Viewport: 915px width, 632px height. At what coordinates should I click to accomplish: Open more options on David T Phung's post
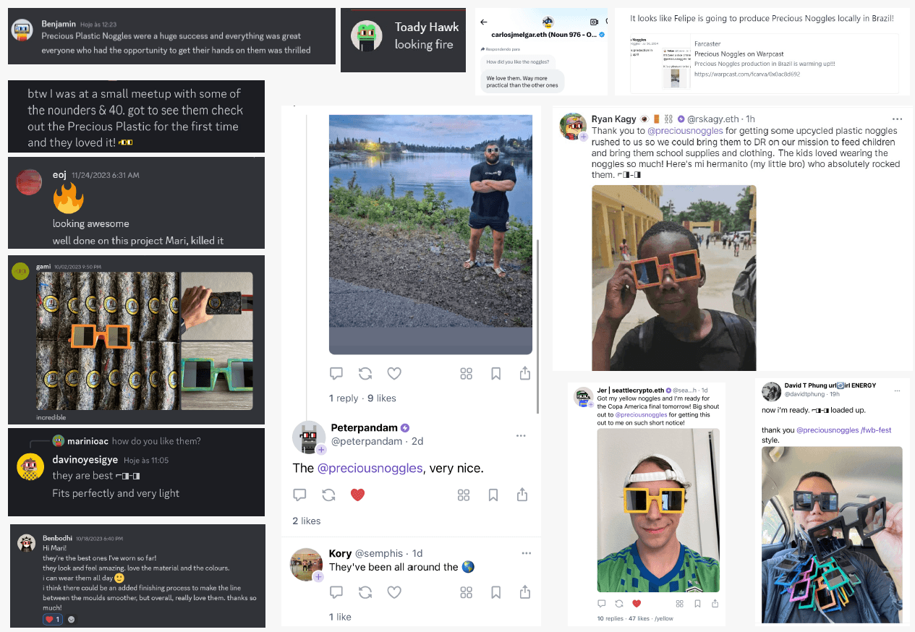click(x=897, y=390)
